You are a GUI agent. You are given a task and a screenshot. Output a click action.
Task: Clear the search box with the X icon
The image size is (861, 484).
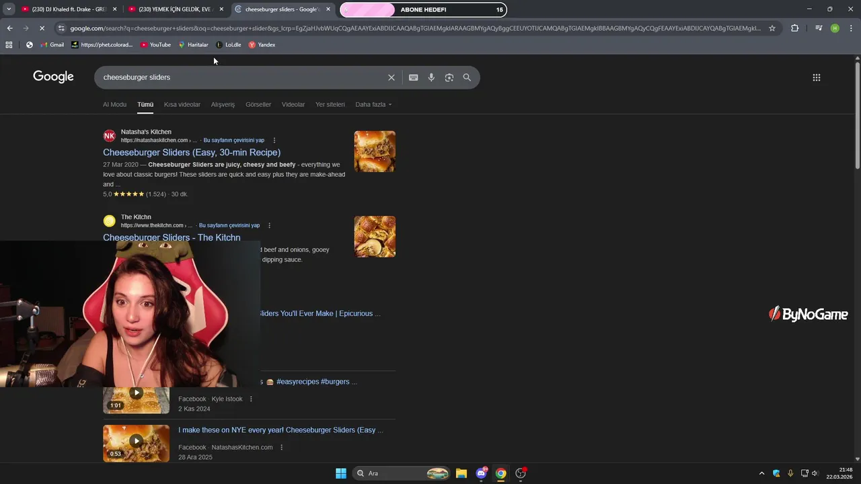click(x=391, y=77)
